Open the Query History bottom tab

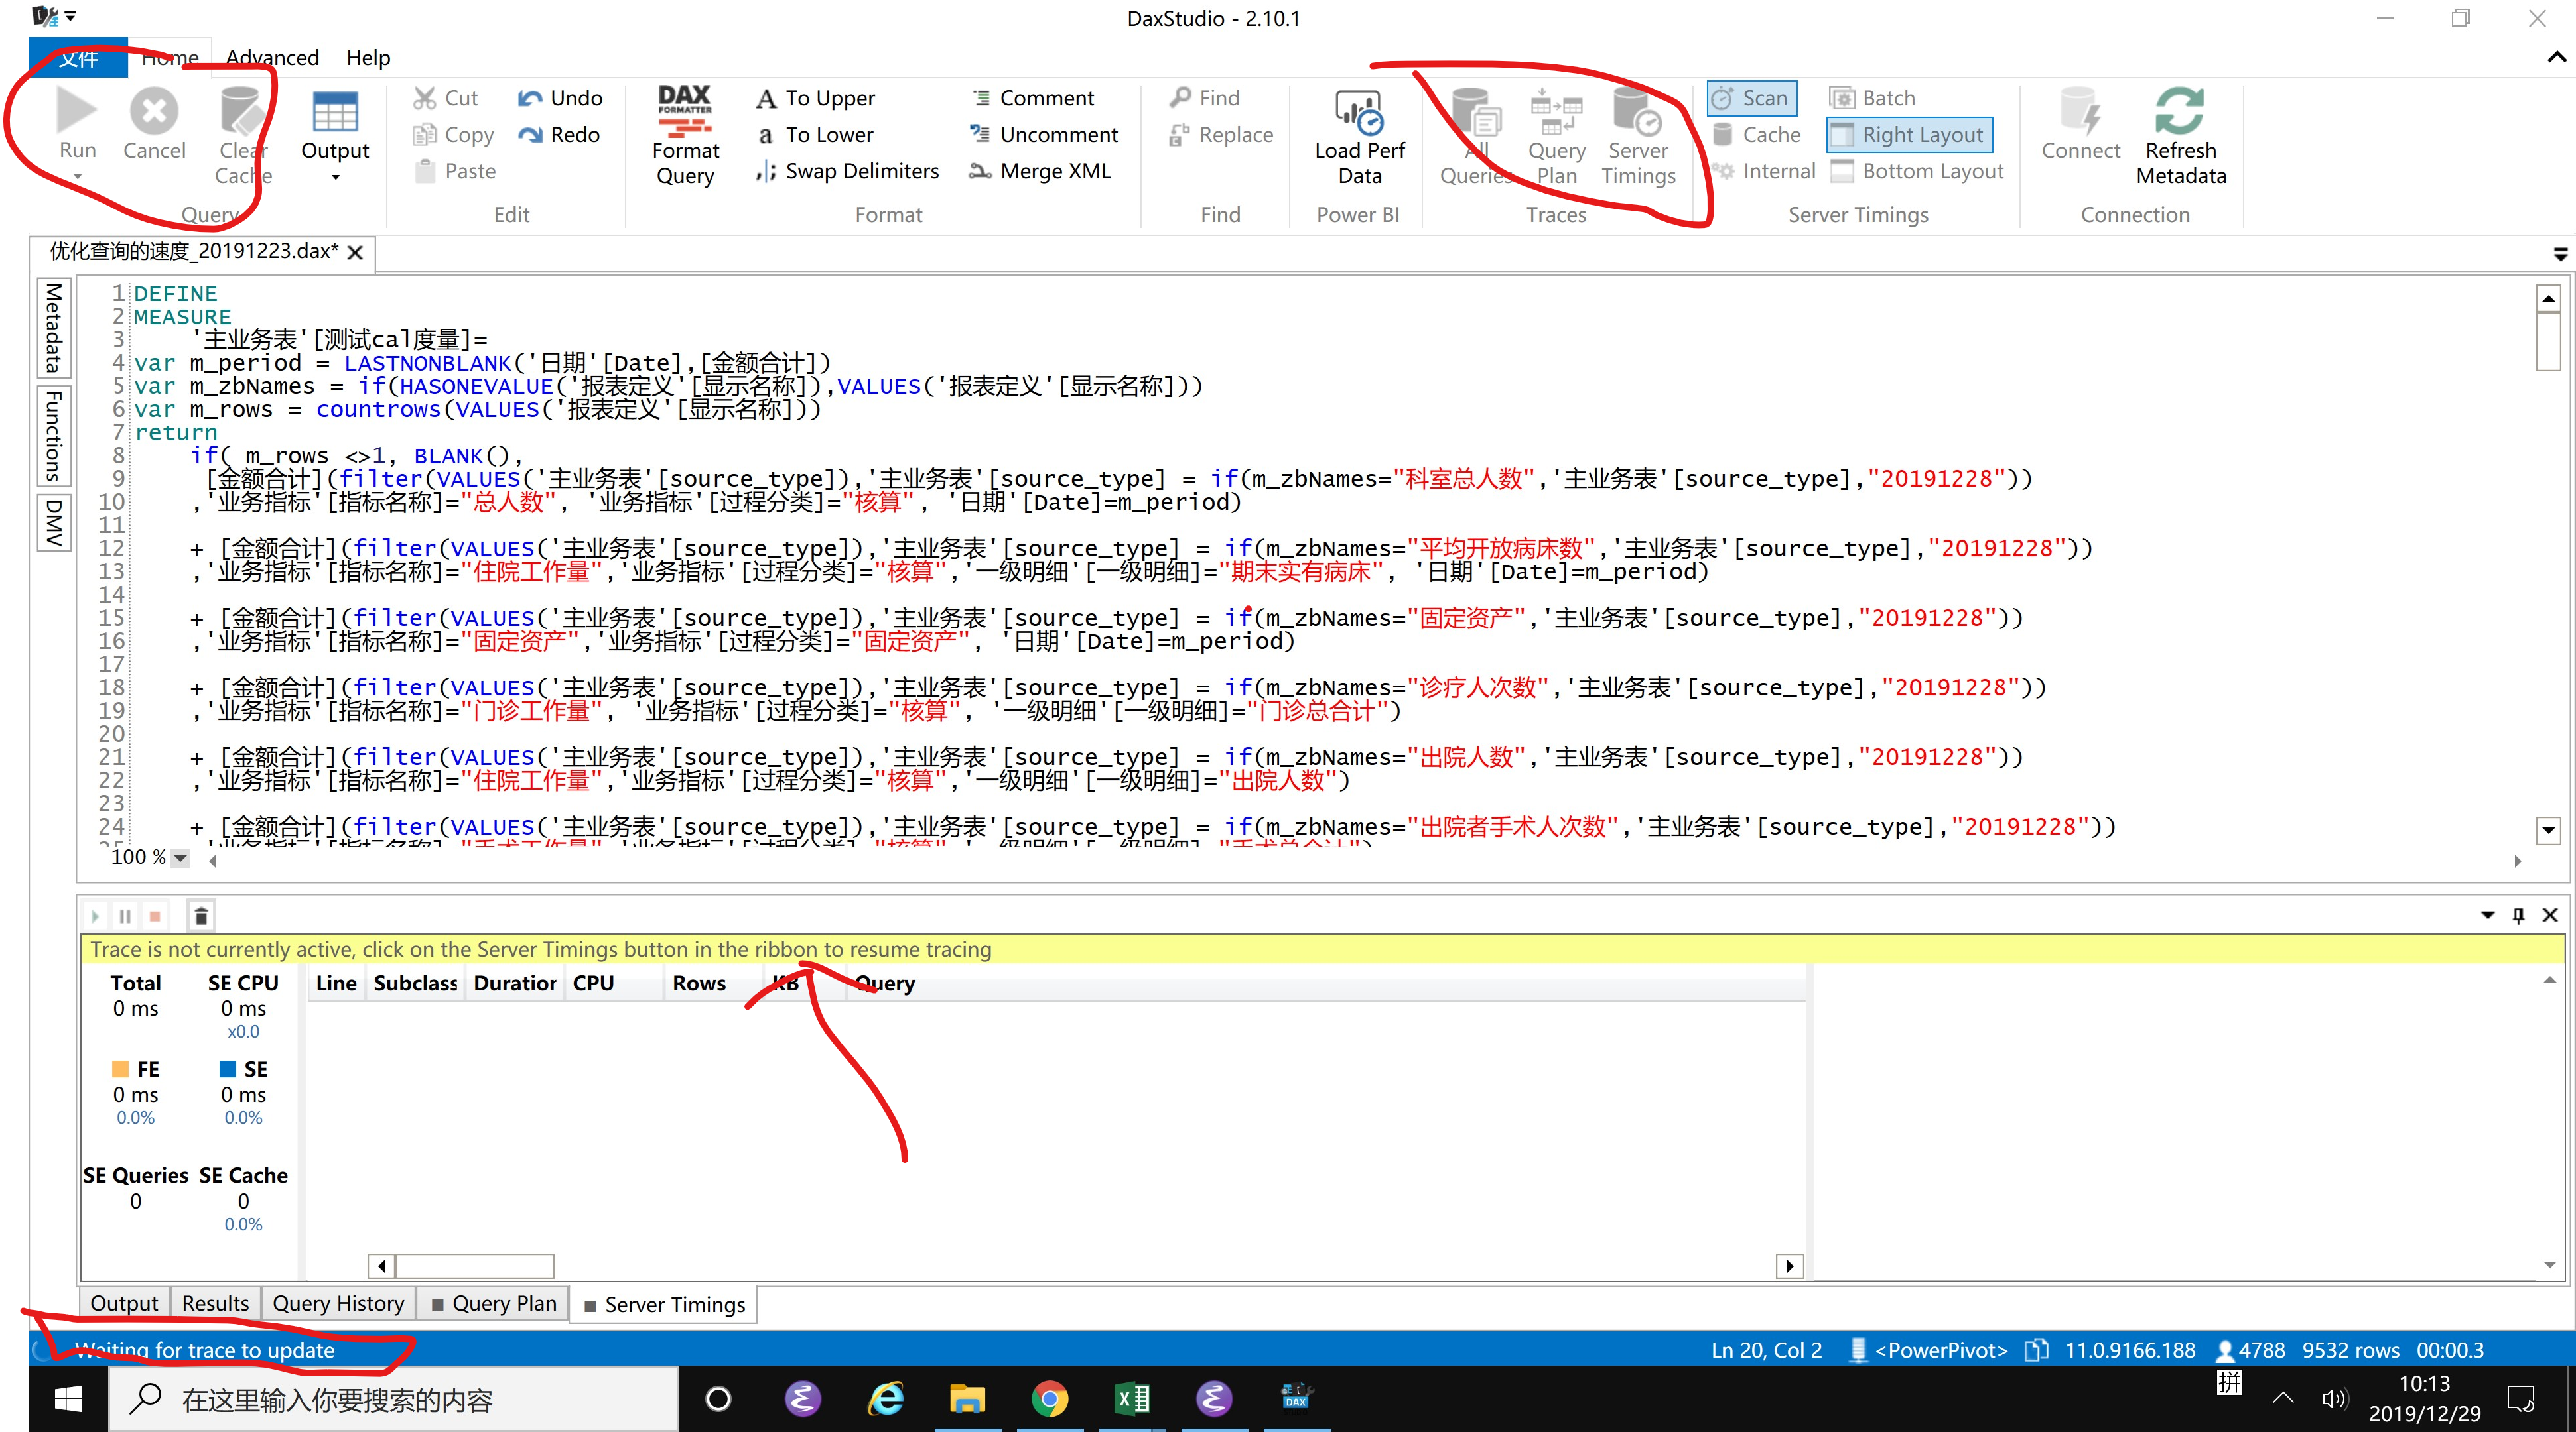point(338,1302)
